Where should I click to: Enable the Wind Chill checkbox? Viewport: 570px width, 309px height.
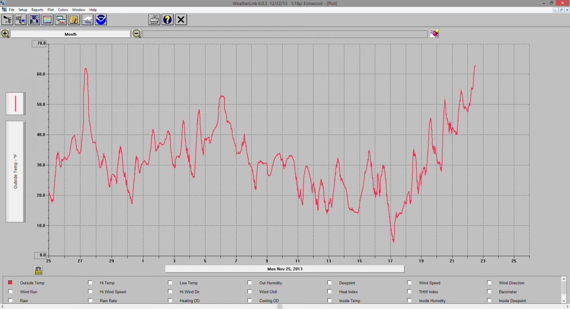point(250,292)
